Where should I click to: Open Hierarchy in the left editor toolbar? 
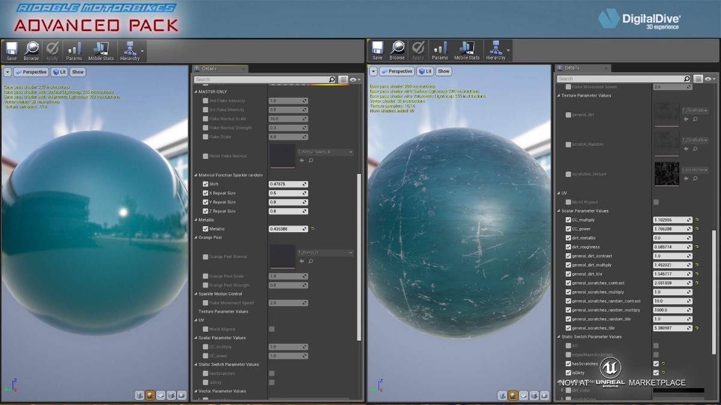130,51
